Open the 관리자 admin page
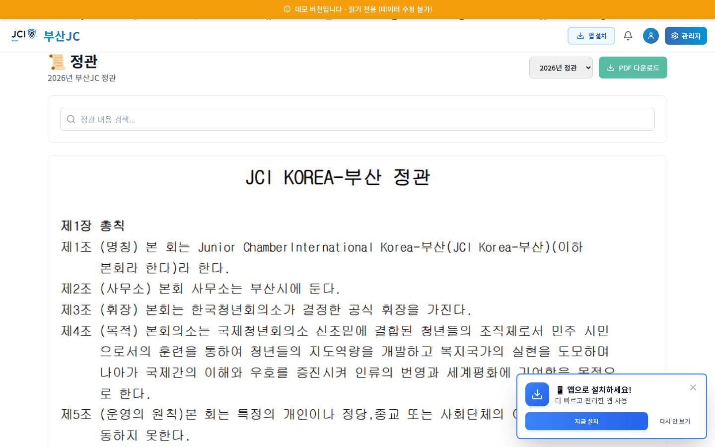The image size is (715, 447). pyautogui.click(x=686, y=35)
